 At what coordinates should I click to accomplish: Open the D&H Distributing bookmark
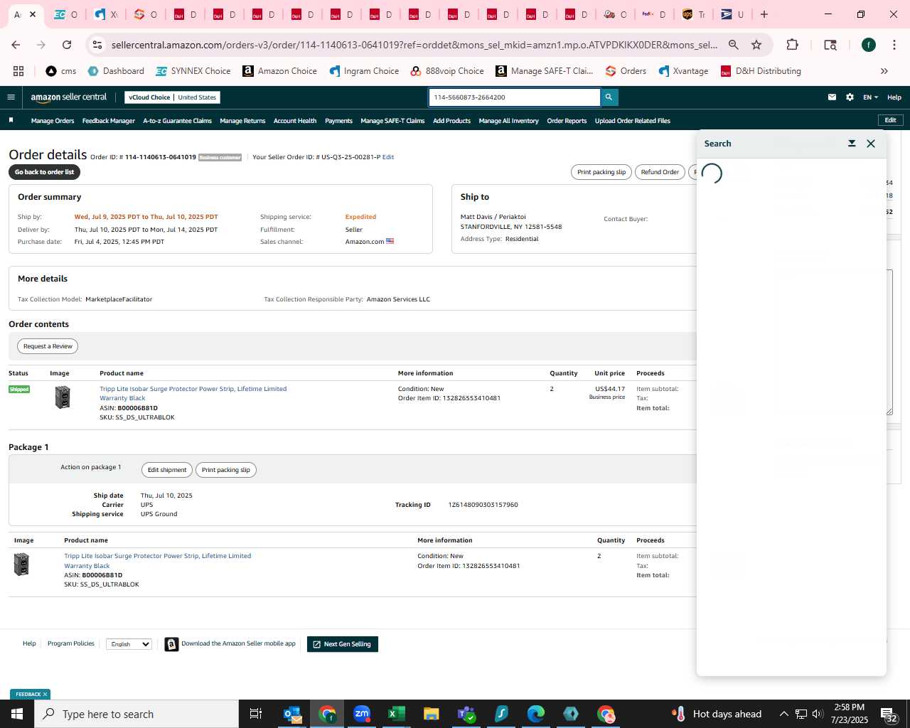[761, 71]
